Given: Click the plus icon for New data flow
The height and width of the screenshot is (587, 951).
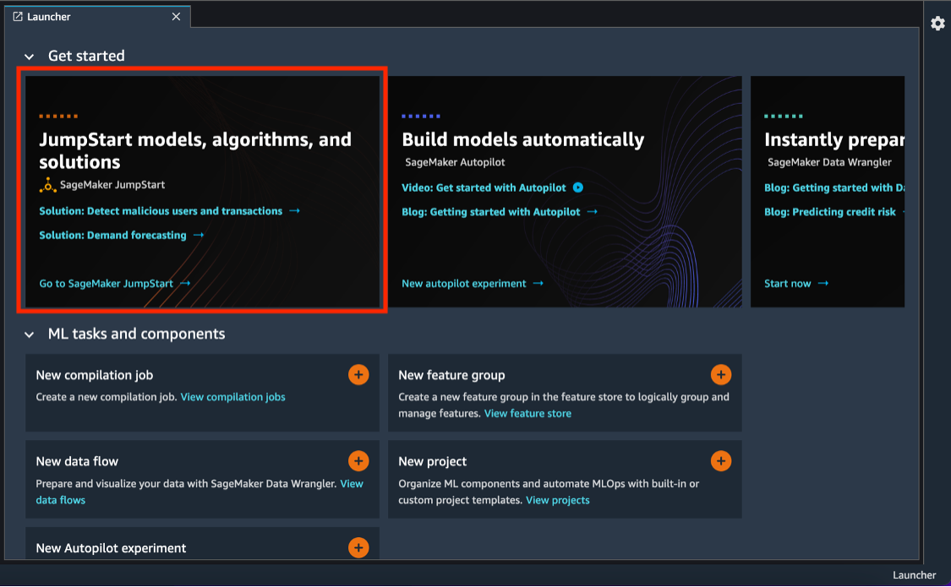Looking at the screenshot, I should coord(358,460).
